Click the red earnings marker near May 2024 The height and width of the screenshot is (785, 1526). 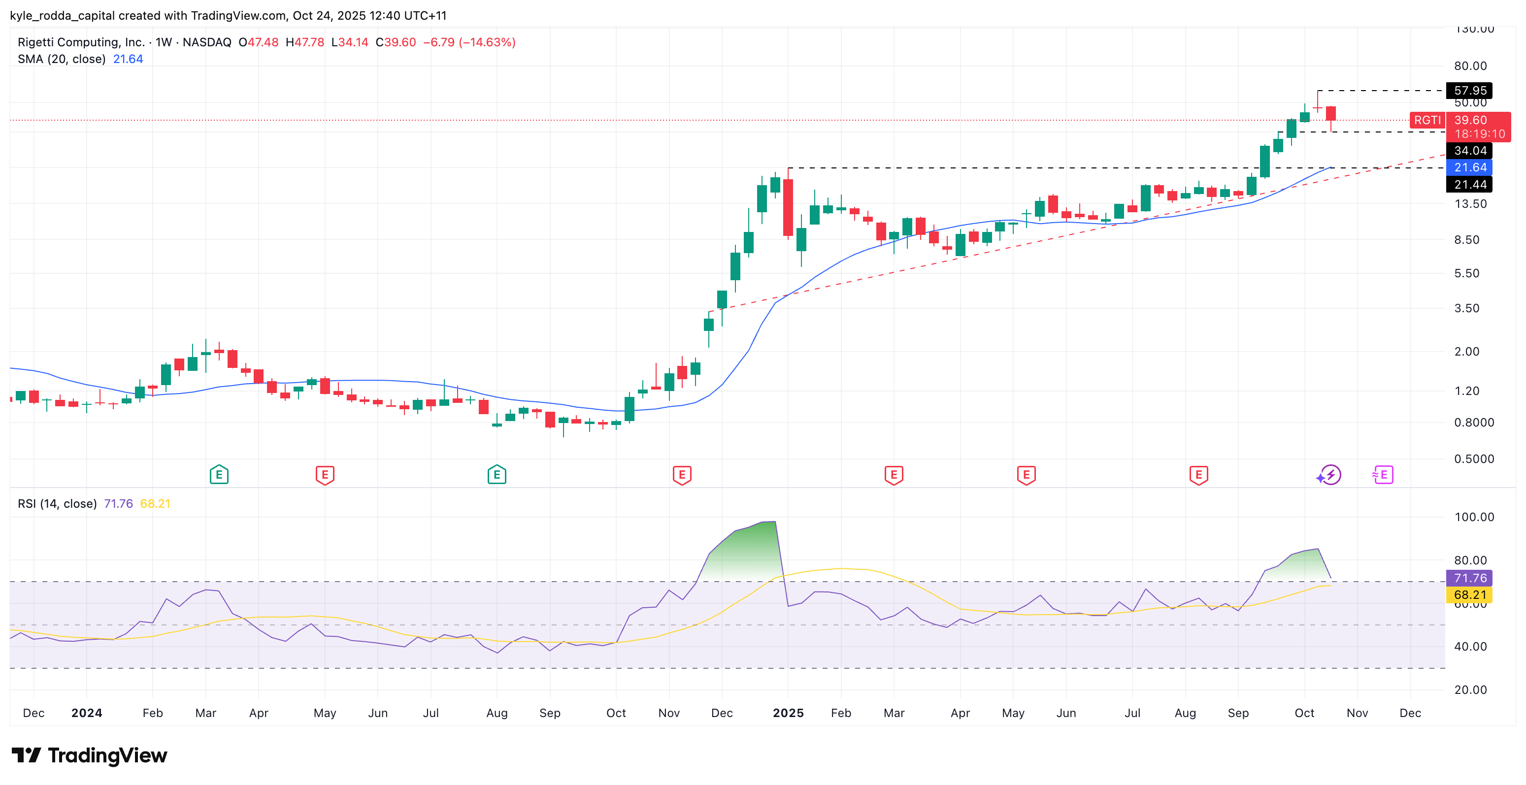pyautogui.click(x=325, y=475)
